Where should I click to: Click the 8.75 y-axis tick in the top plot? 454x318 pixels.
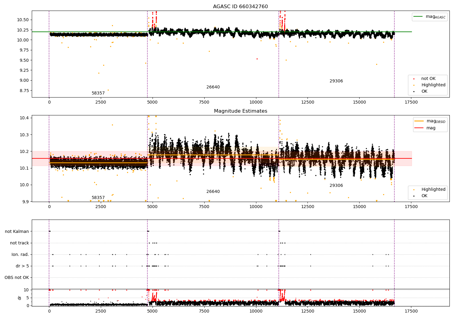tap(24, 91)
